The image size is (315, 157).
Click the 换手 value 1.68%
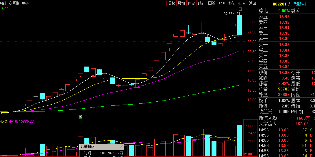point(284,101)
